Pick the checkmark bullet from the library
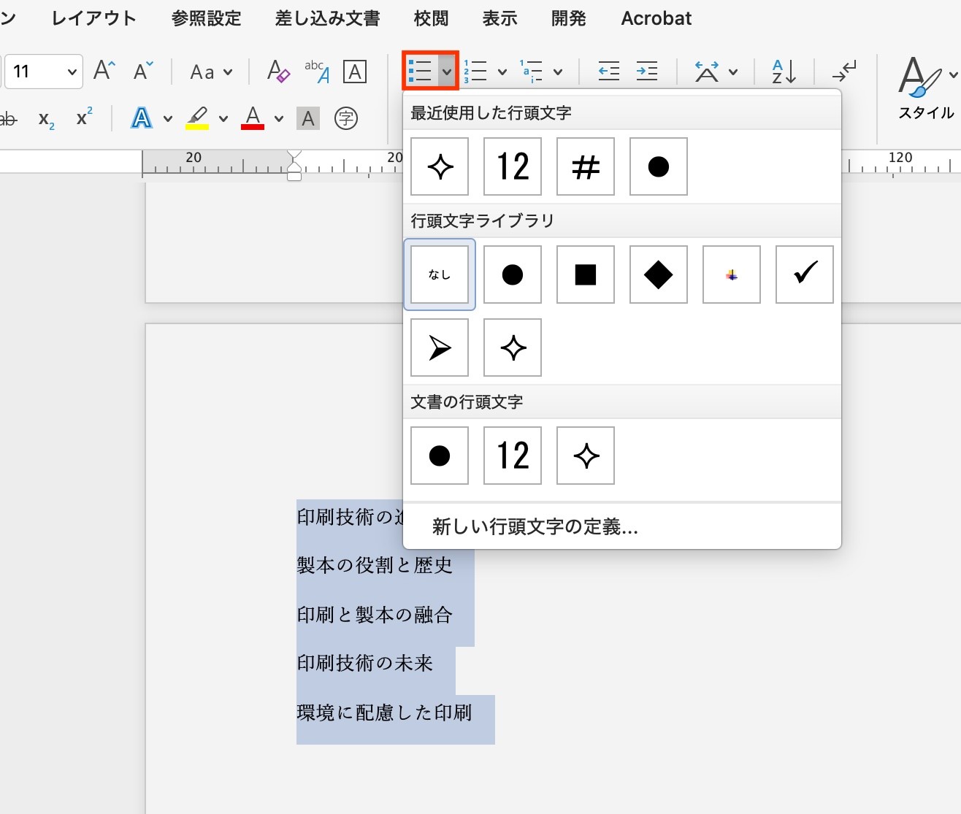 coord(805,274)
